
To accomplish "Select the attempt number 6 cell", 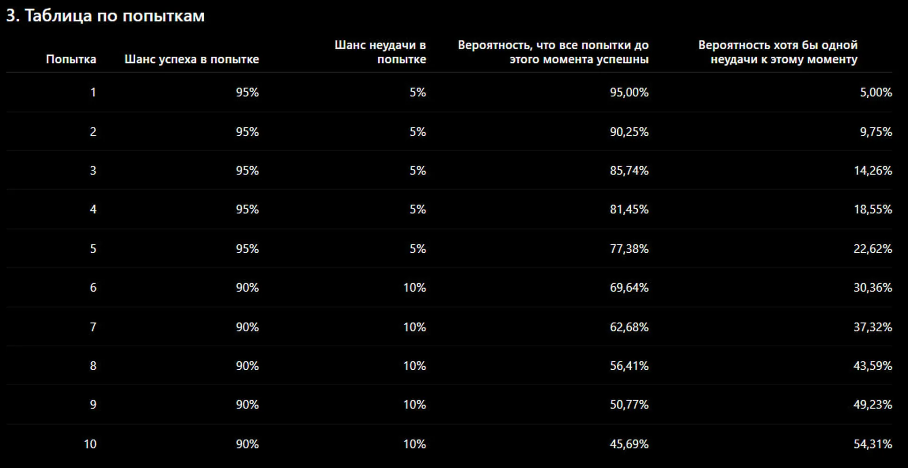I will [93, 287].
